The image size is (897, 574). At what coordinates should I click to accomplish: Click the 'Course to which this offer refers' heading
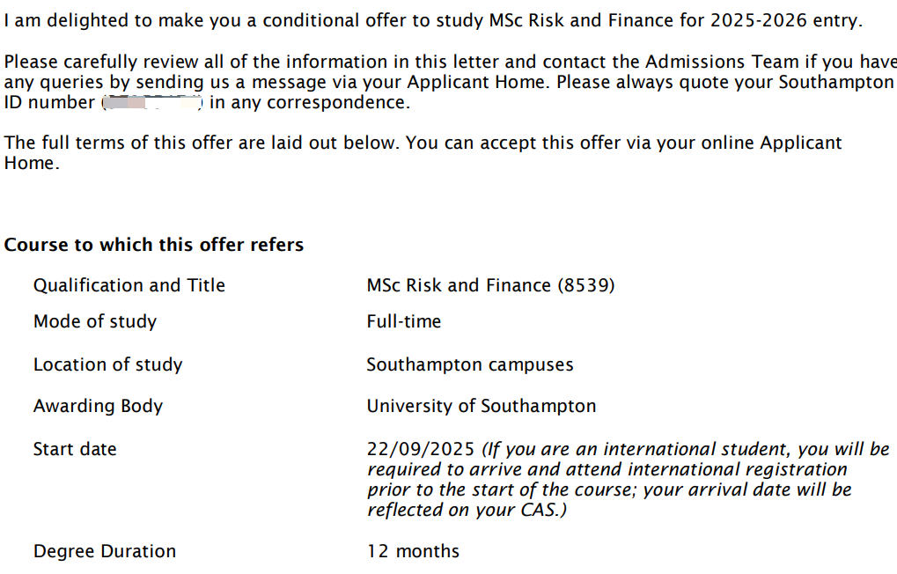pyautogui.click(x=154, y=245)
